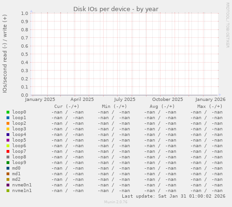Click the 'Disk IOs per device - by year' title

[116, 9]
